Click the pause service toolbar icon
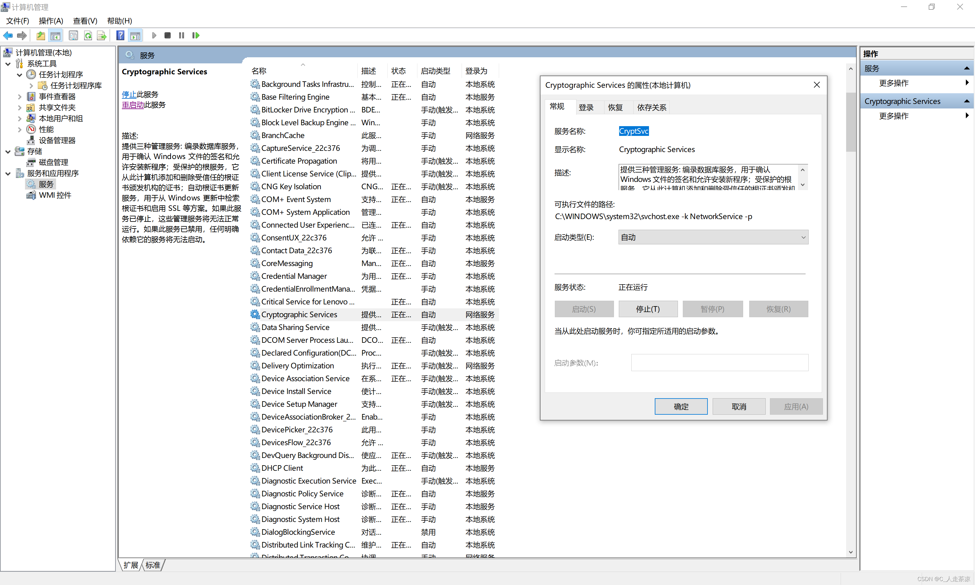 (181, 35)
